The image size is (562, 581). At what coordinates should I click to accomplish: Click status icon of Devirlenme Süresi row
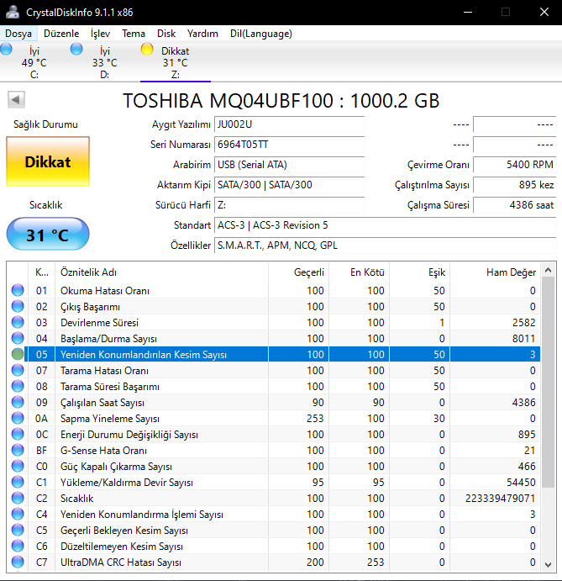click(18, 322)
